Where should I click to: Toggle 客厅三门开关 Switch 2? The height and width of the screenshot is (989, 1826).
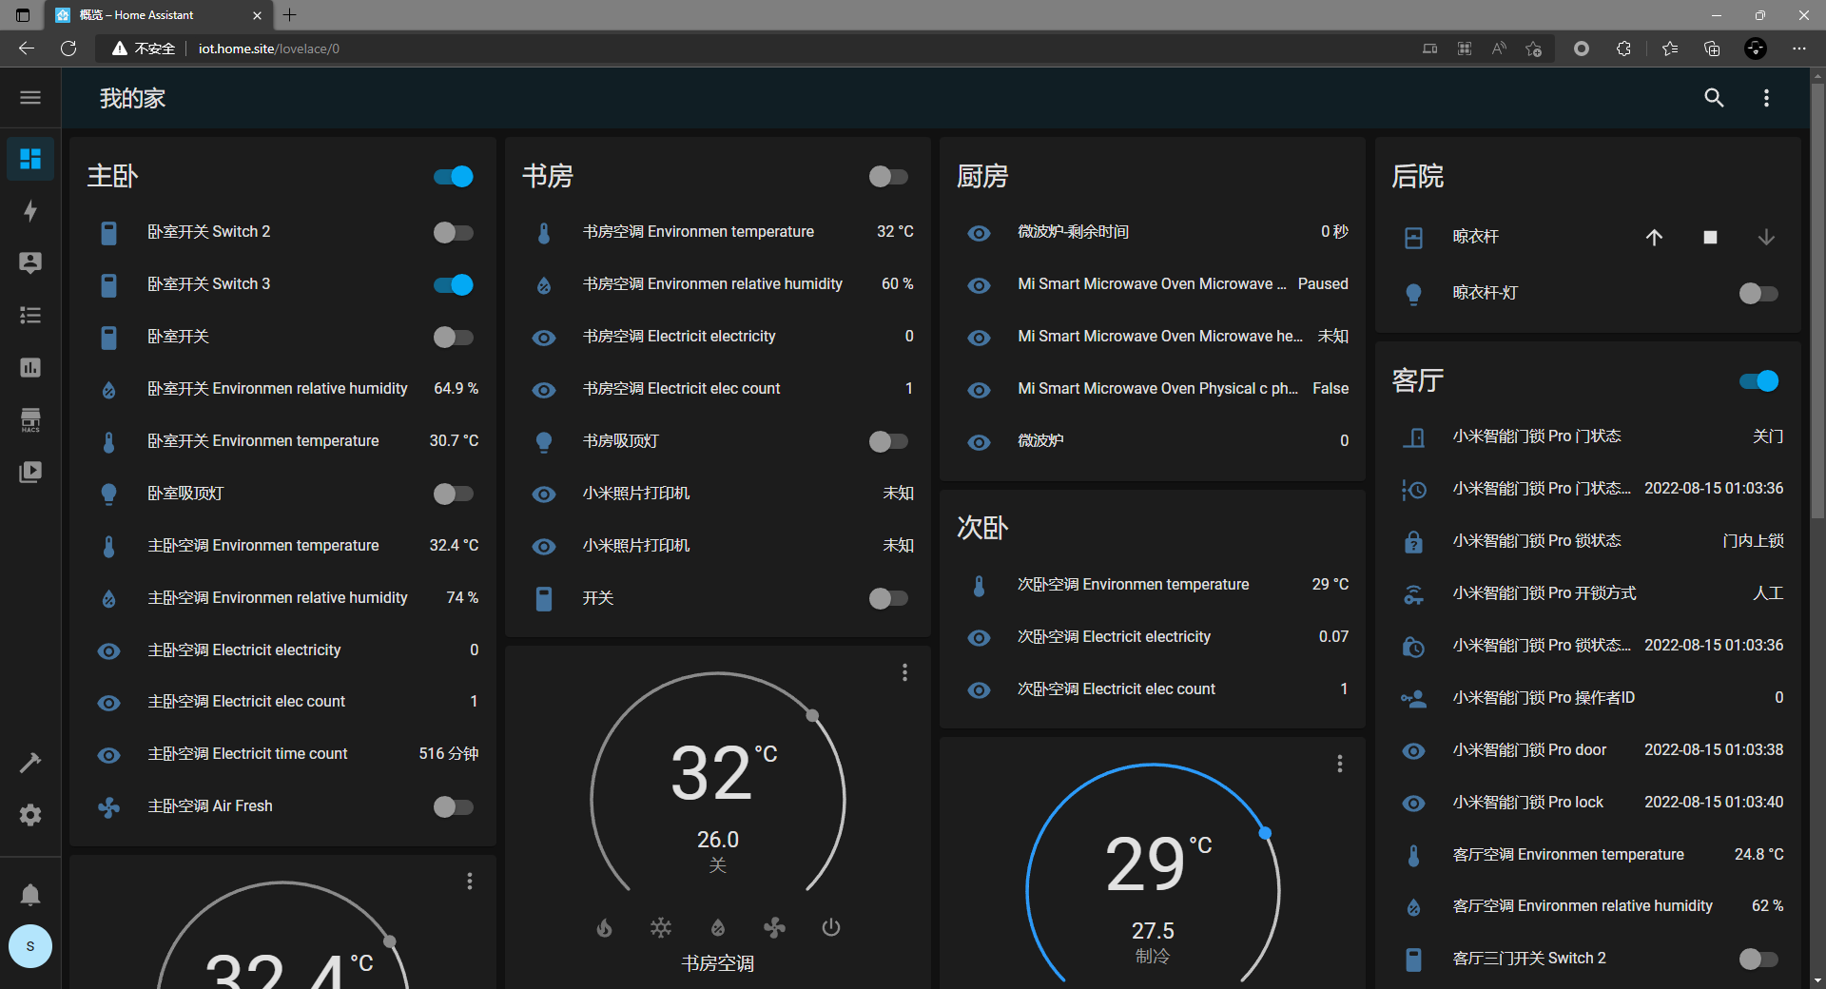[1758, 960]
